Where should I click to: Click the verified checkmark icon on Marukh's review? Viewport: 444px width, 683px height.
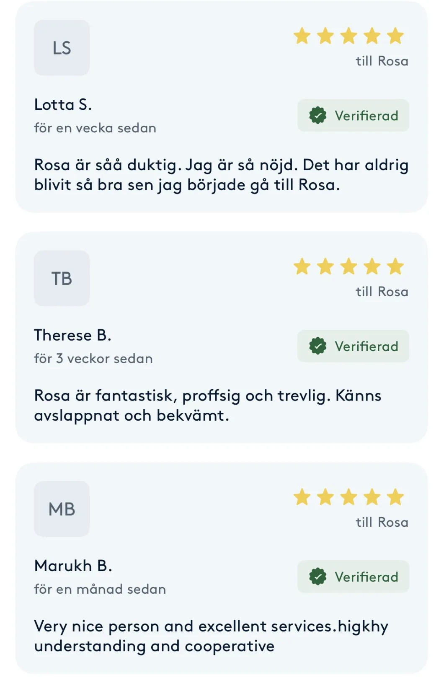click(x=318, y=577)
